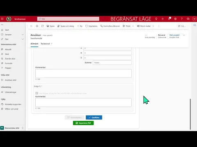
Task: Switch area via Ekonomiska stöd selector
Action: 12,128
